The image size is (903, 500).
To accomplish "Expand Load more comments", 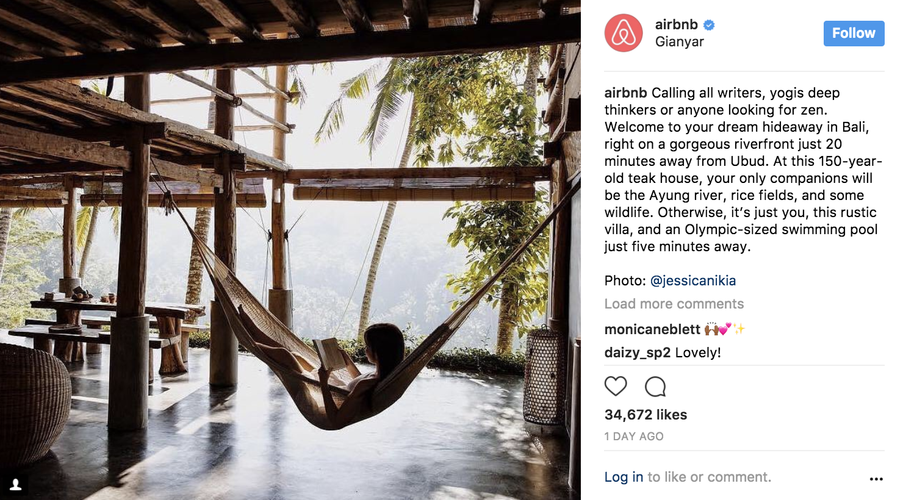I will click(x=674, y=304).
